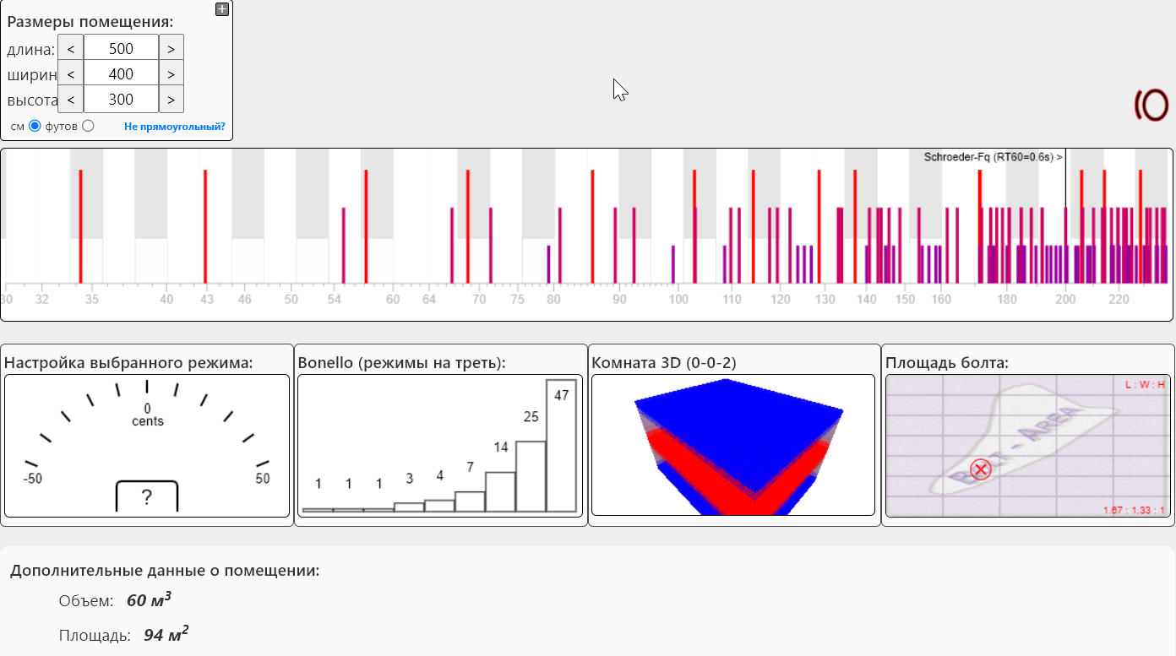Select the Bonello bar labeled 47
This screenshot has width=1176, height=656.
(562, 446)
